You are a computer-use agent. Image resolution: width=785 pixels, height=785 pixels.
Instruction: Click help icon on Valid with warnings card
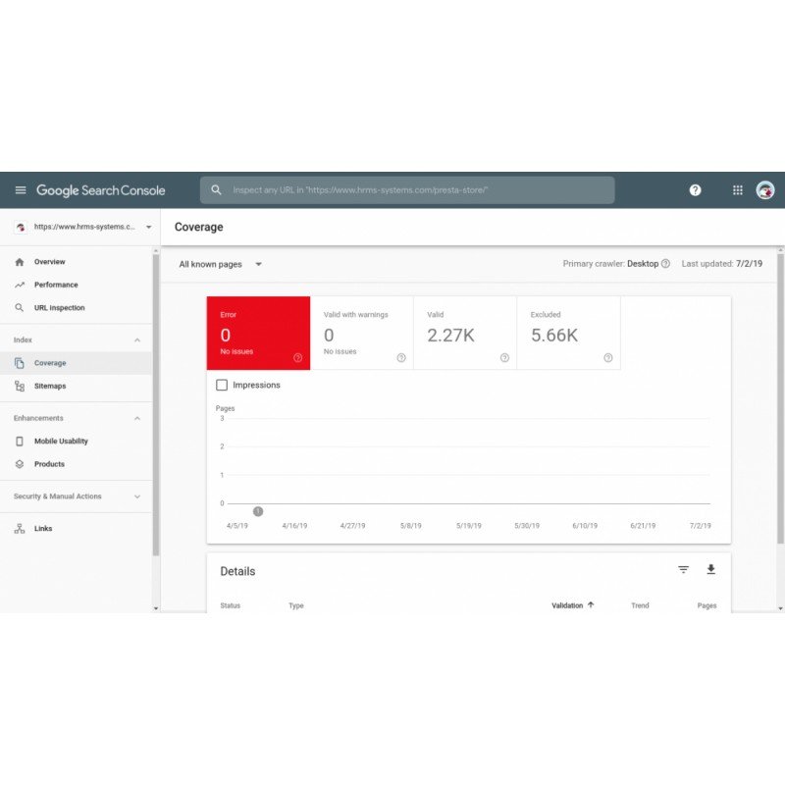click(x=401, y=357)
